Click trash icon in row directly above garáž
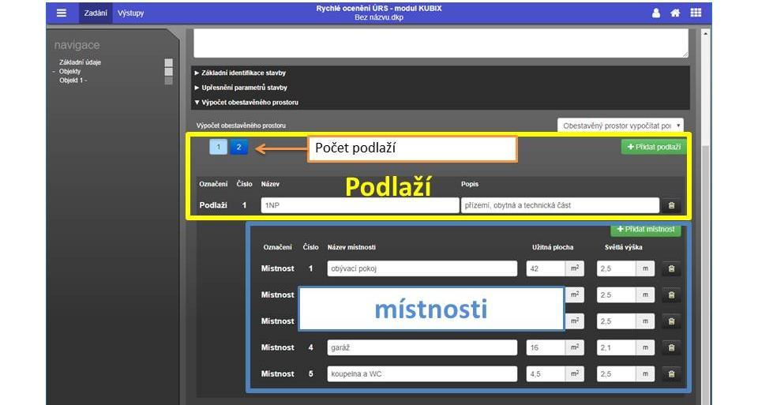Screen dimensions: 758x405 (671, 321)
